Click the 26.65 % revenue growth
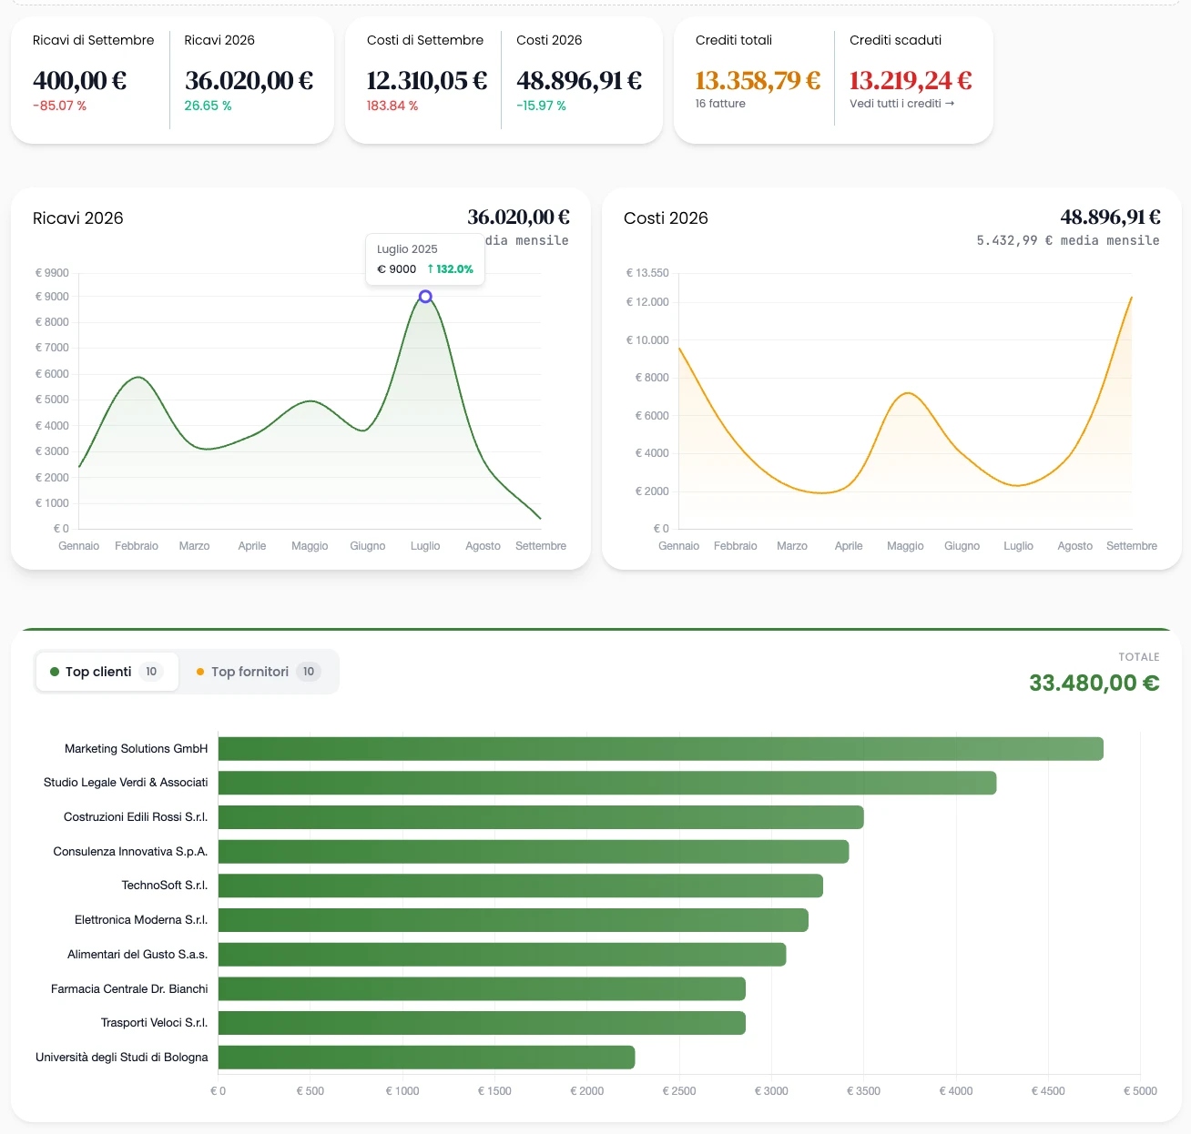The image size is (1191, 1134). tap(208, 106)
